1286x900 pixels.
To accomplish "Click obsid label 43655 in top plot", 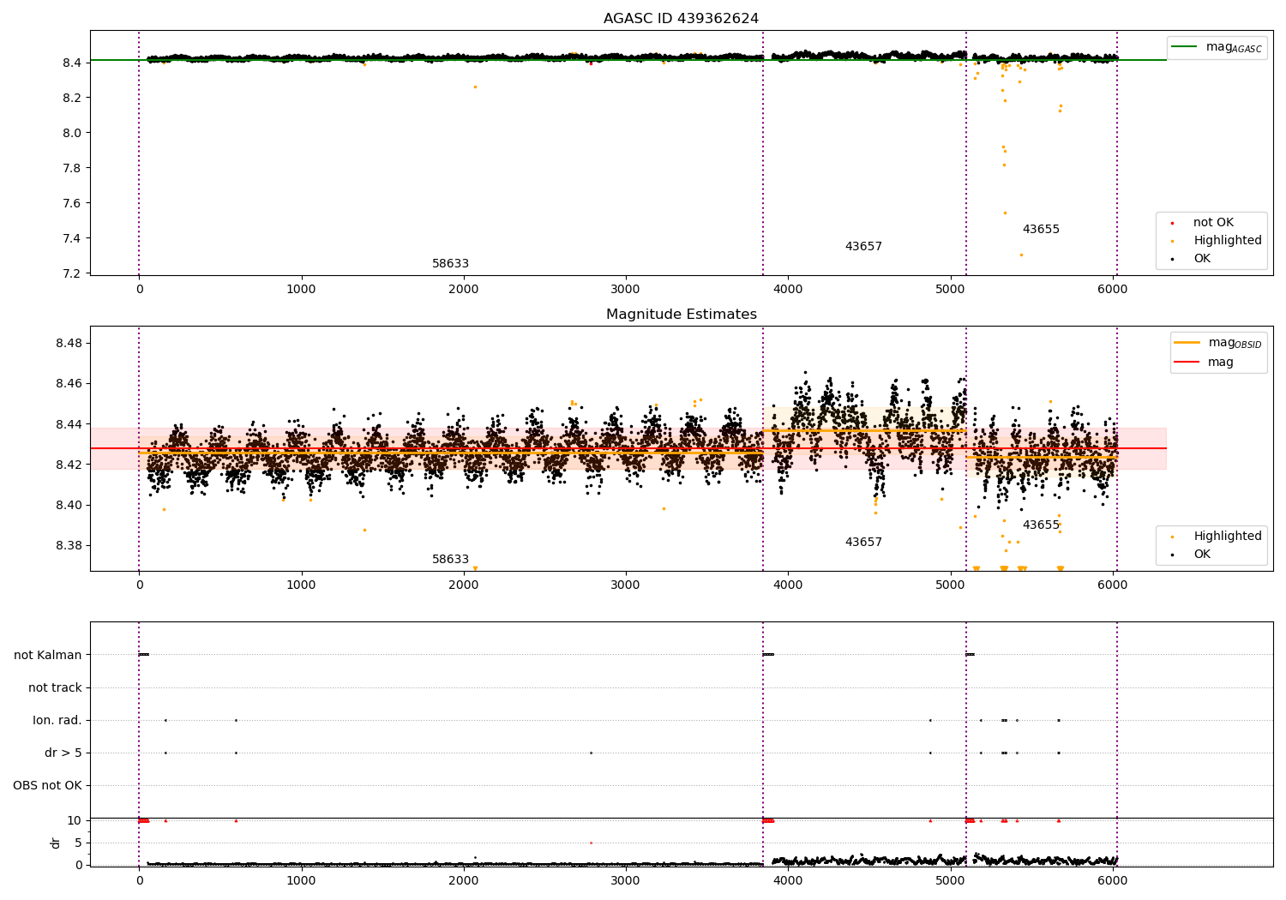I will coord(1041,229).
